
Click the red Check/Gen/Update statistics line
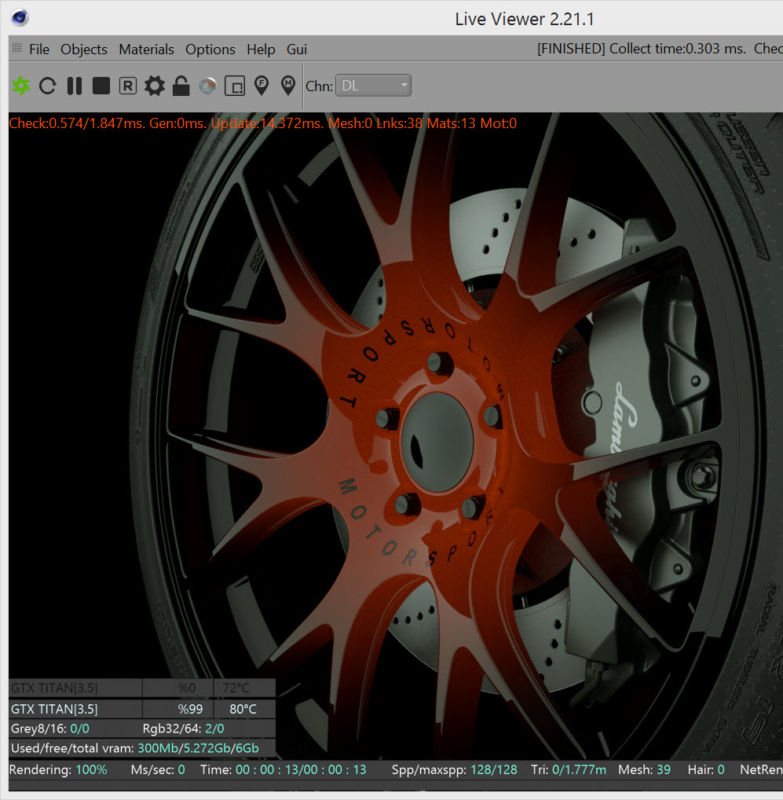pos(263,123)
